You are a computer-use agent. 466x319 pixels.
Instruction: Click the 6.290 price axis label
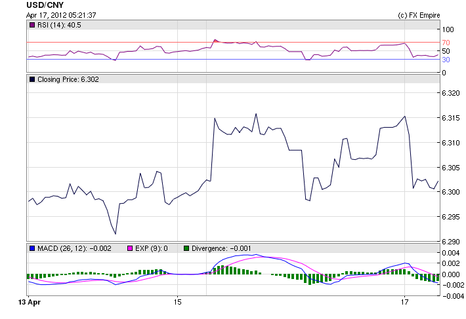(x=450, y=242)
